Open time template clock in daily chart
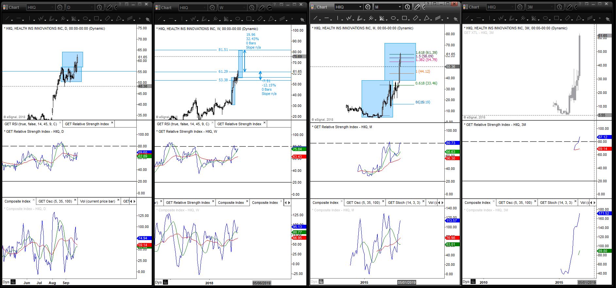Viewport: 616px width, 288px height. [x=99, y=7]
